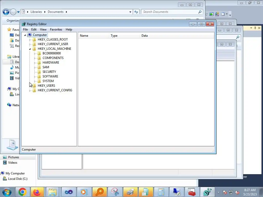This screenshot has width=263, height=197.
Task: Collapse the Computer root node
Action: tap(25, 35)
